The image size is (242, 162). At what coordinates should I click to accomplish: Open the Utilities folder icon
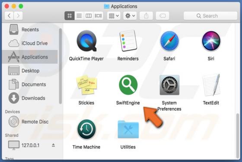[128, 129]
